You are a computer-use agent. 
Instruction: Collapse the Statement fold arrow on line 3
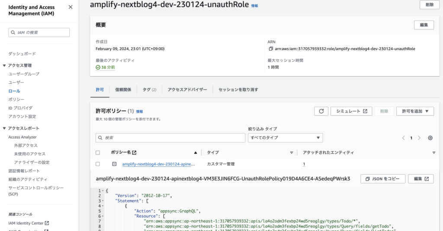pyautogui.click(x=103, y=201)
